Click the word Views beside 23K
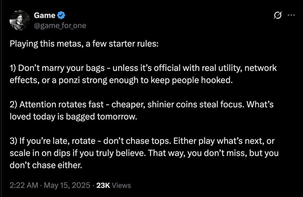This screenshot has height=197, width=303. pyautogui.click(x=121, y=185)
